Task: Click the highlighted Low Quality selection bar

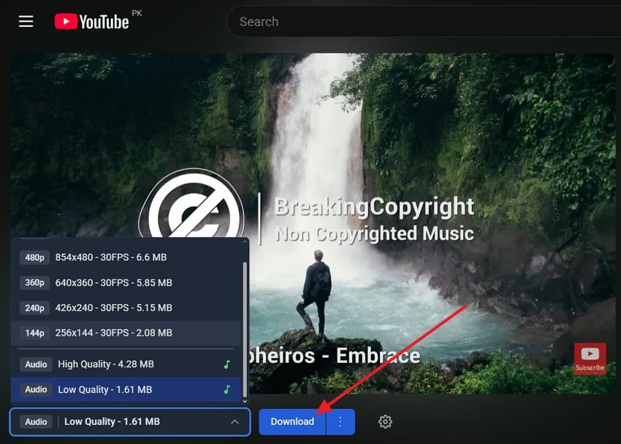Action: [124, 389]
